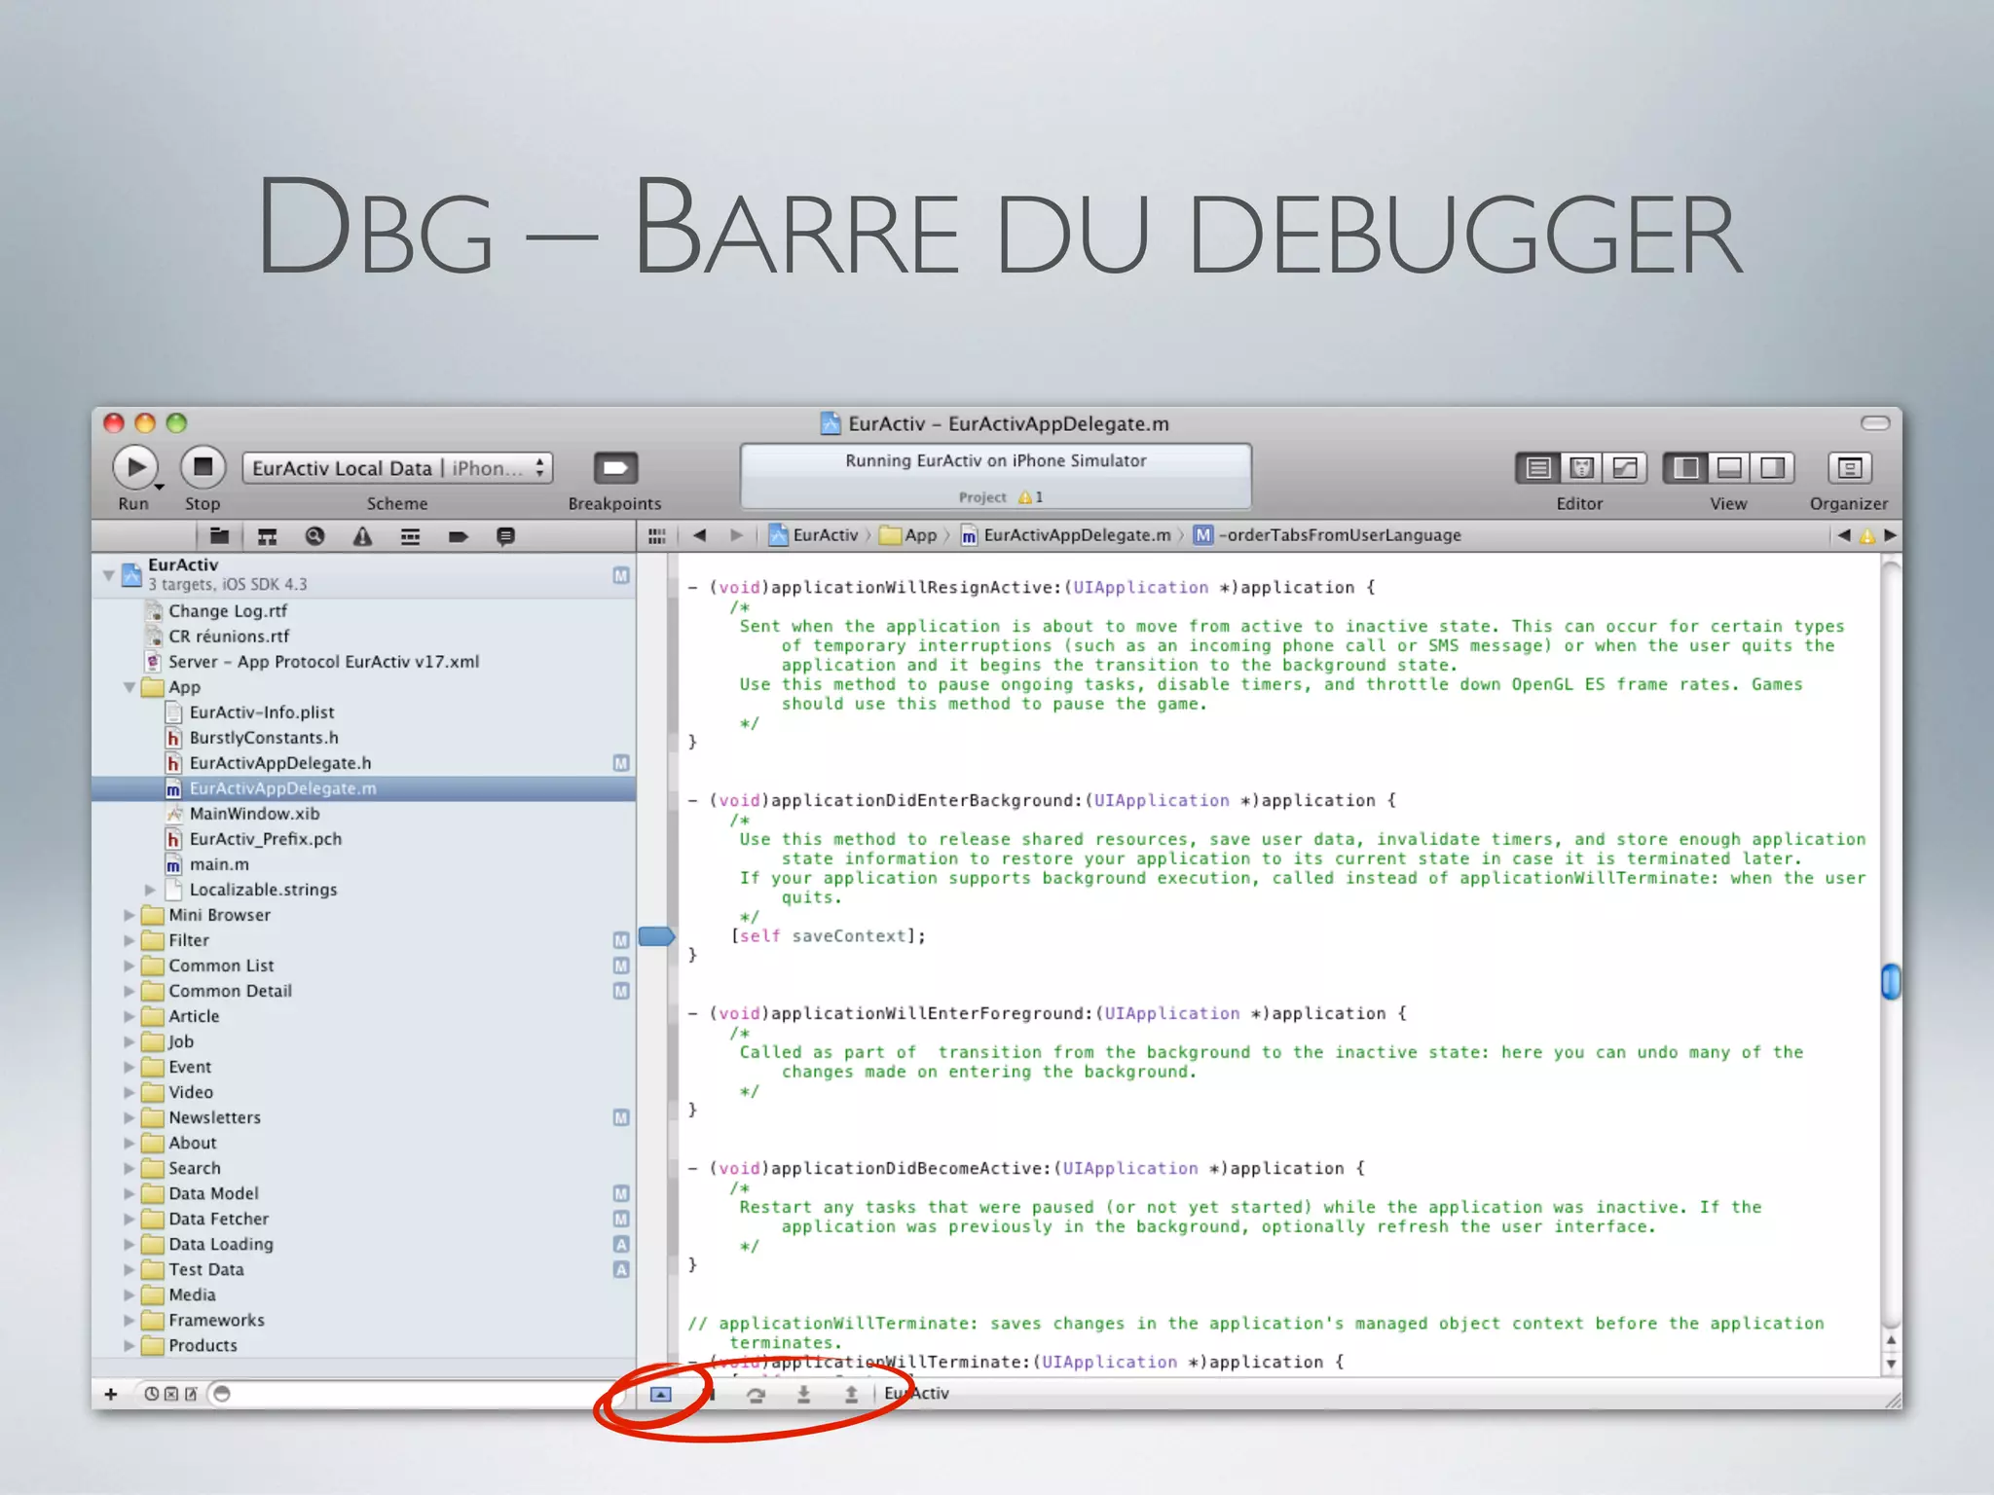The width and height of the screenshot is (1994, 1495).
Task: Expand the Frameworks folder
Action: pyautogui.click(x=129, y=1320)
